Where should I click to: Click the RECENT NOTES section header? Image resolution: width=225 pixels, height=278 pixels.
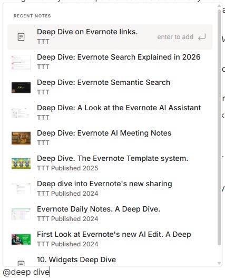(x=33, y=16)
